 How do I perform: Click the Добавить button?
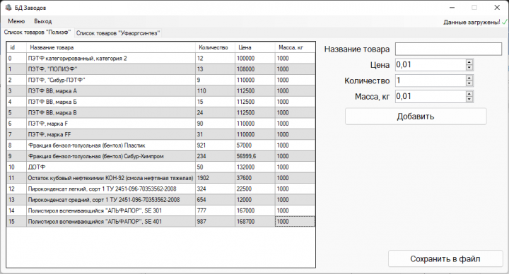[x=416, y=117]
